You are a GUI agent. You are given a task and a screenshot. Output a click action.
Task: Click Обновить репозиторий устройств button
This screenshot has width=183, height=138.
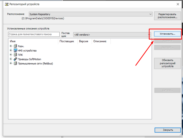[168, 63]
